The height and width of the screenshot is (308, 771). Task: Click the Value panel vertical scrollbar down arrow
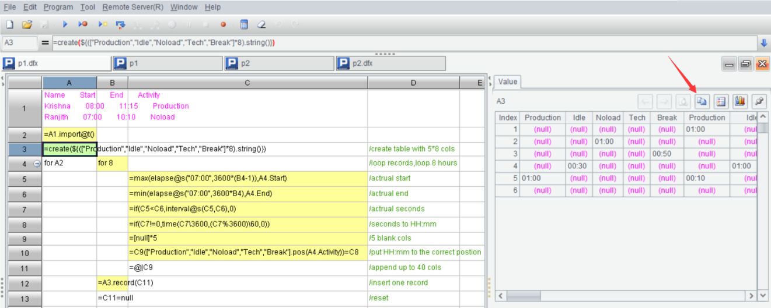(762, 296)
